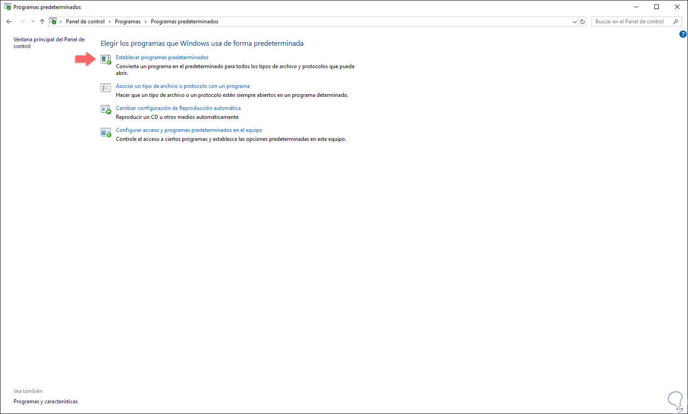Open recent locations dropdown arrow
688x414 pixels.
coord(33,22)
